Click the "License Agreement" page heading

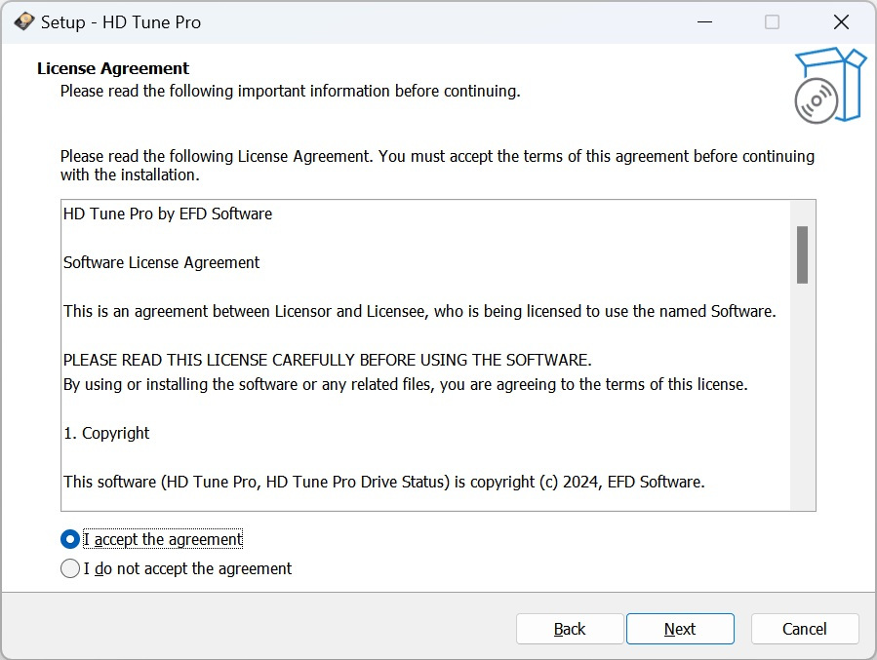[113, 68]
